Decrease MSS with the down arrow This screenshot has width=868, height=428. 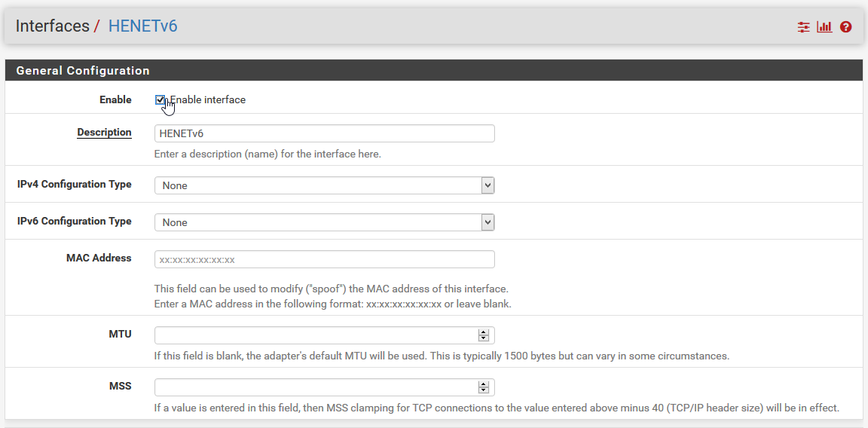click(x=484, y=390)
